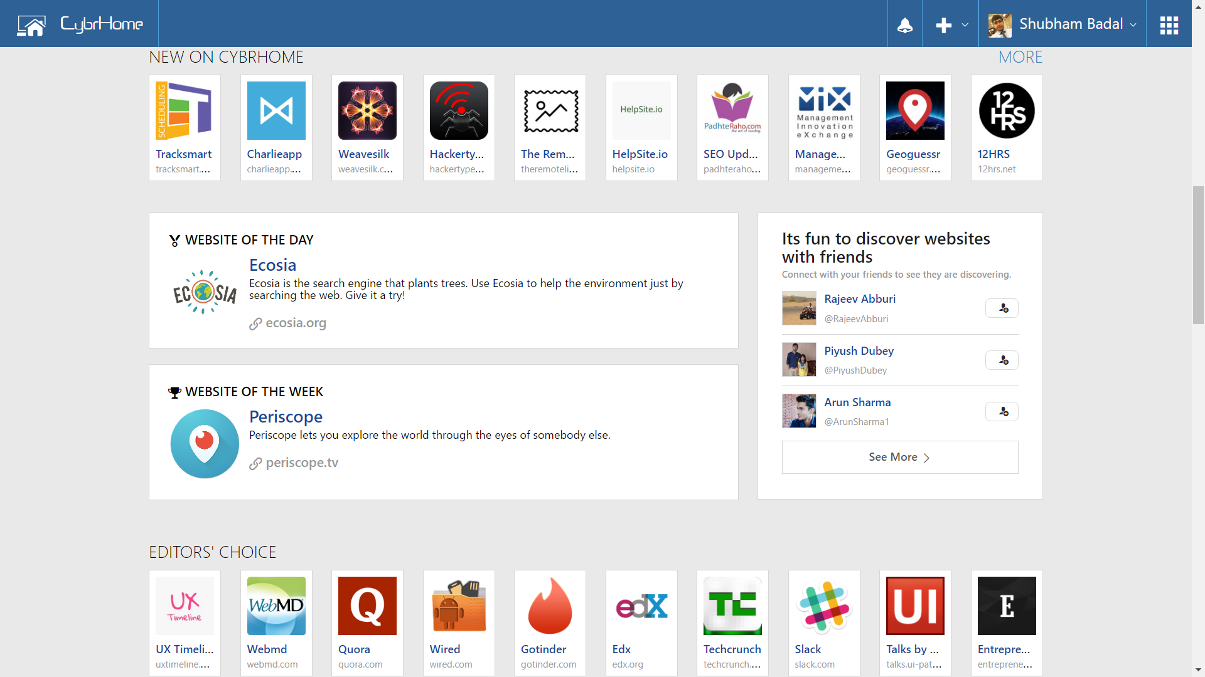Click the Tracksmart name link
This screenshot has width=1205, height=677.
coord(183,154)
